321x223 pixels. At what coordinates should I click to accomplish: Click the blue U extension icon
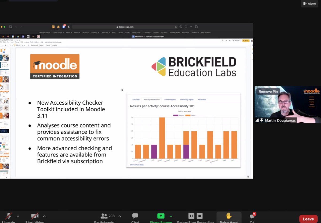[64, 27]
